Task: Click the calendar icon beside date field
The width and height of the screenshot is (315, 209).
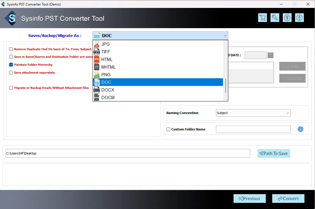Action: tap(270, 55)
